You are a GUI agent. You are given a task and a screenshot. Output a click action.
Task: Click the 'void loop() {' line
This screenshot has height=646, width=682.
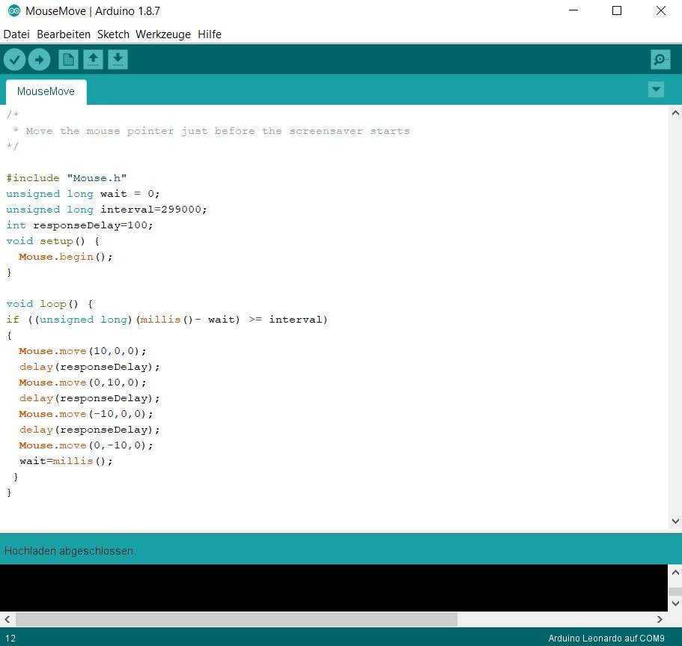(x=49, y=304)
